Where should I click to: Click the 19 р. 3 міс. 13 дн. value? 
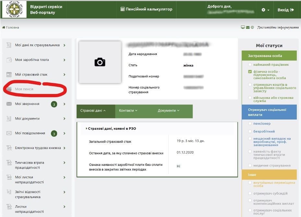[x=191, y=141]
